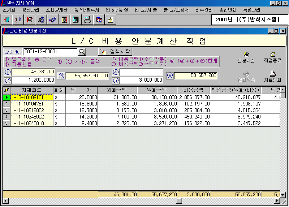Open the 입고/지불 menu

(144, 10)
